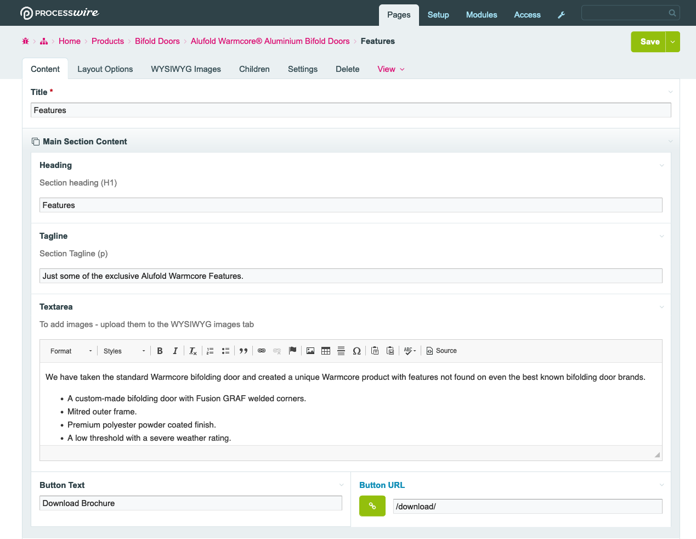The height and width of the screenshot is (539, 696).
Task: Switch to the editor Source view
Action: click(x=442, y=351)
